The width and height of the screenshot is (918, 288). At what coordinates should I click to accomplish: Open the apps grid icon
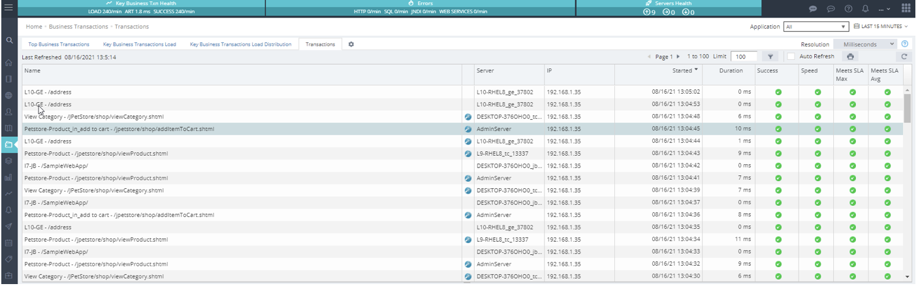(x=906, y=8)
